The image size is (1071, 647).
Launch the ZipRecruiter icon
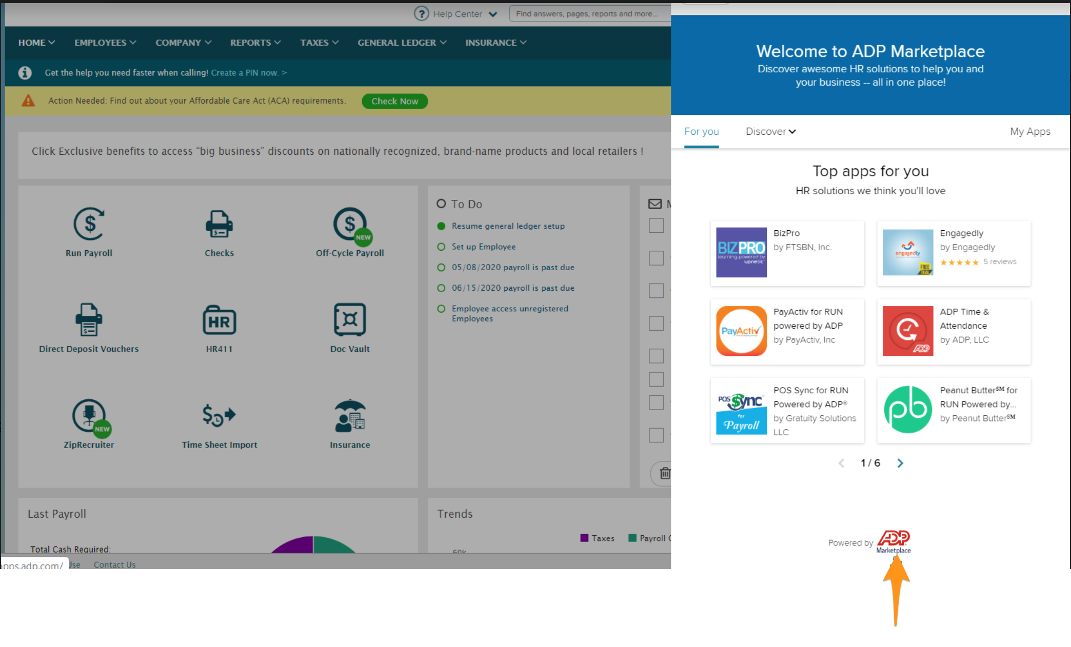coord(89,416)
